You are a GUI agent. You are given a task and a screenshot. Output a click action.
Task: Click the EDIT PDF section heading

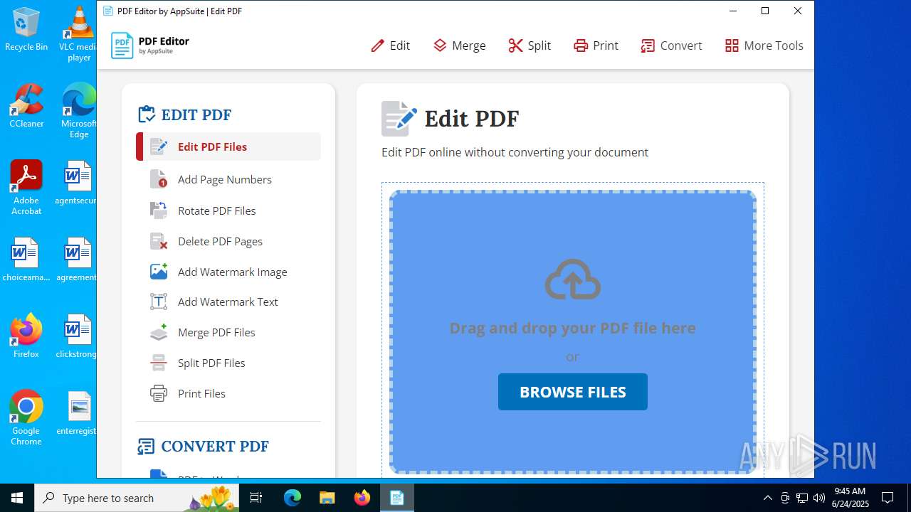click(x=185, y=114)
